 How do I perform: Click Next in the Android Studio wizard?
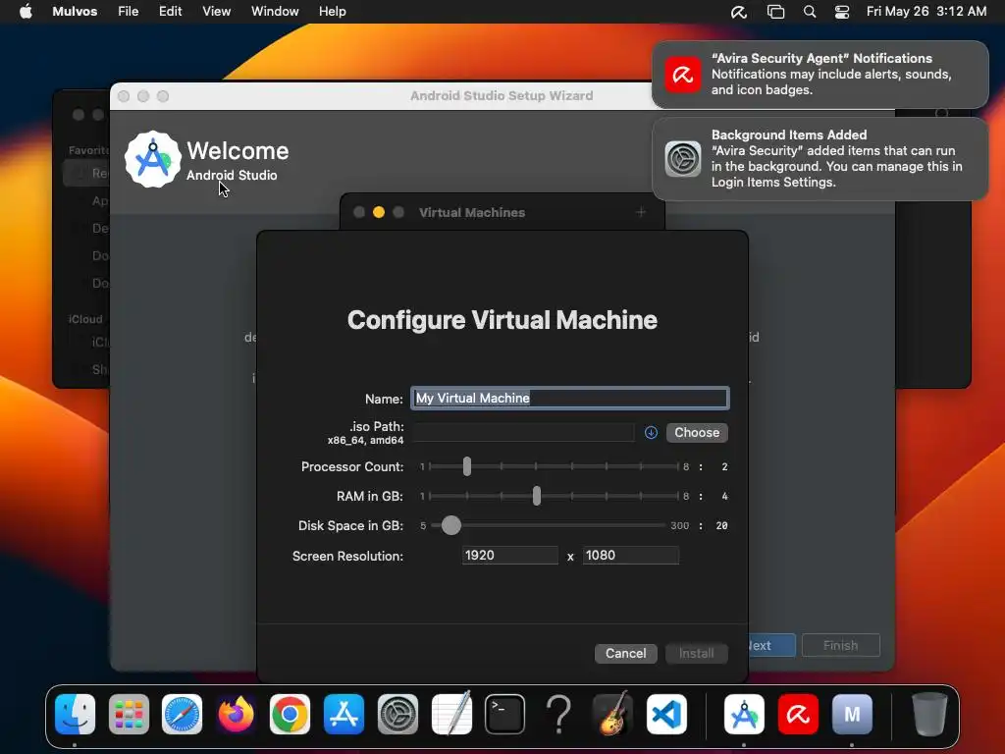[771, 646]
